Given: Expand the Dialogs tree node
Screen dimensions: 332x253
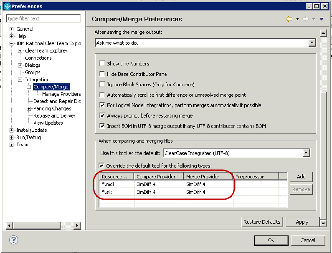Looking at the screenshot, I should pyautogui.click(x=20, y=65).
